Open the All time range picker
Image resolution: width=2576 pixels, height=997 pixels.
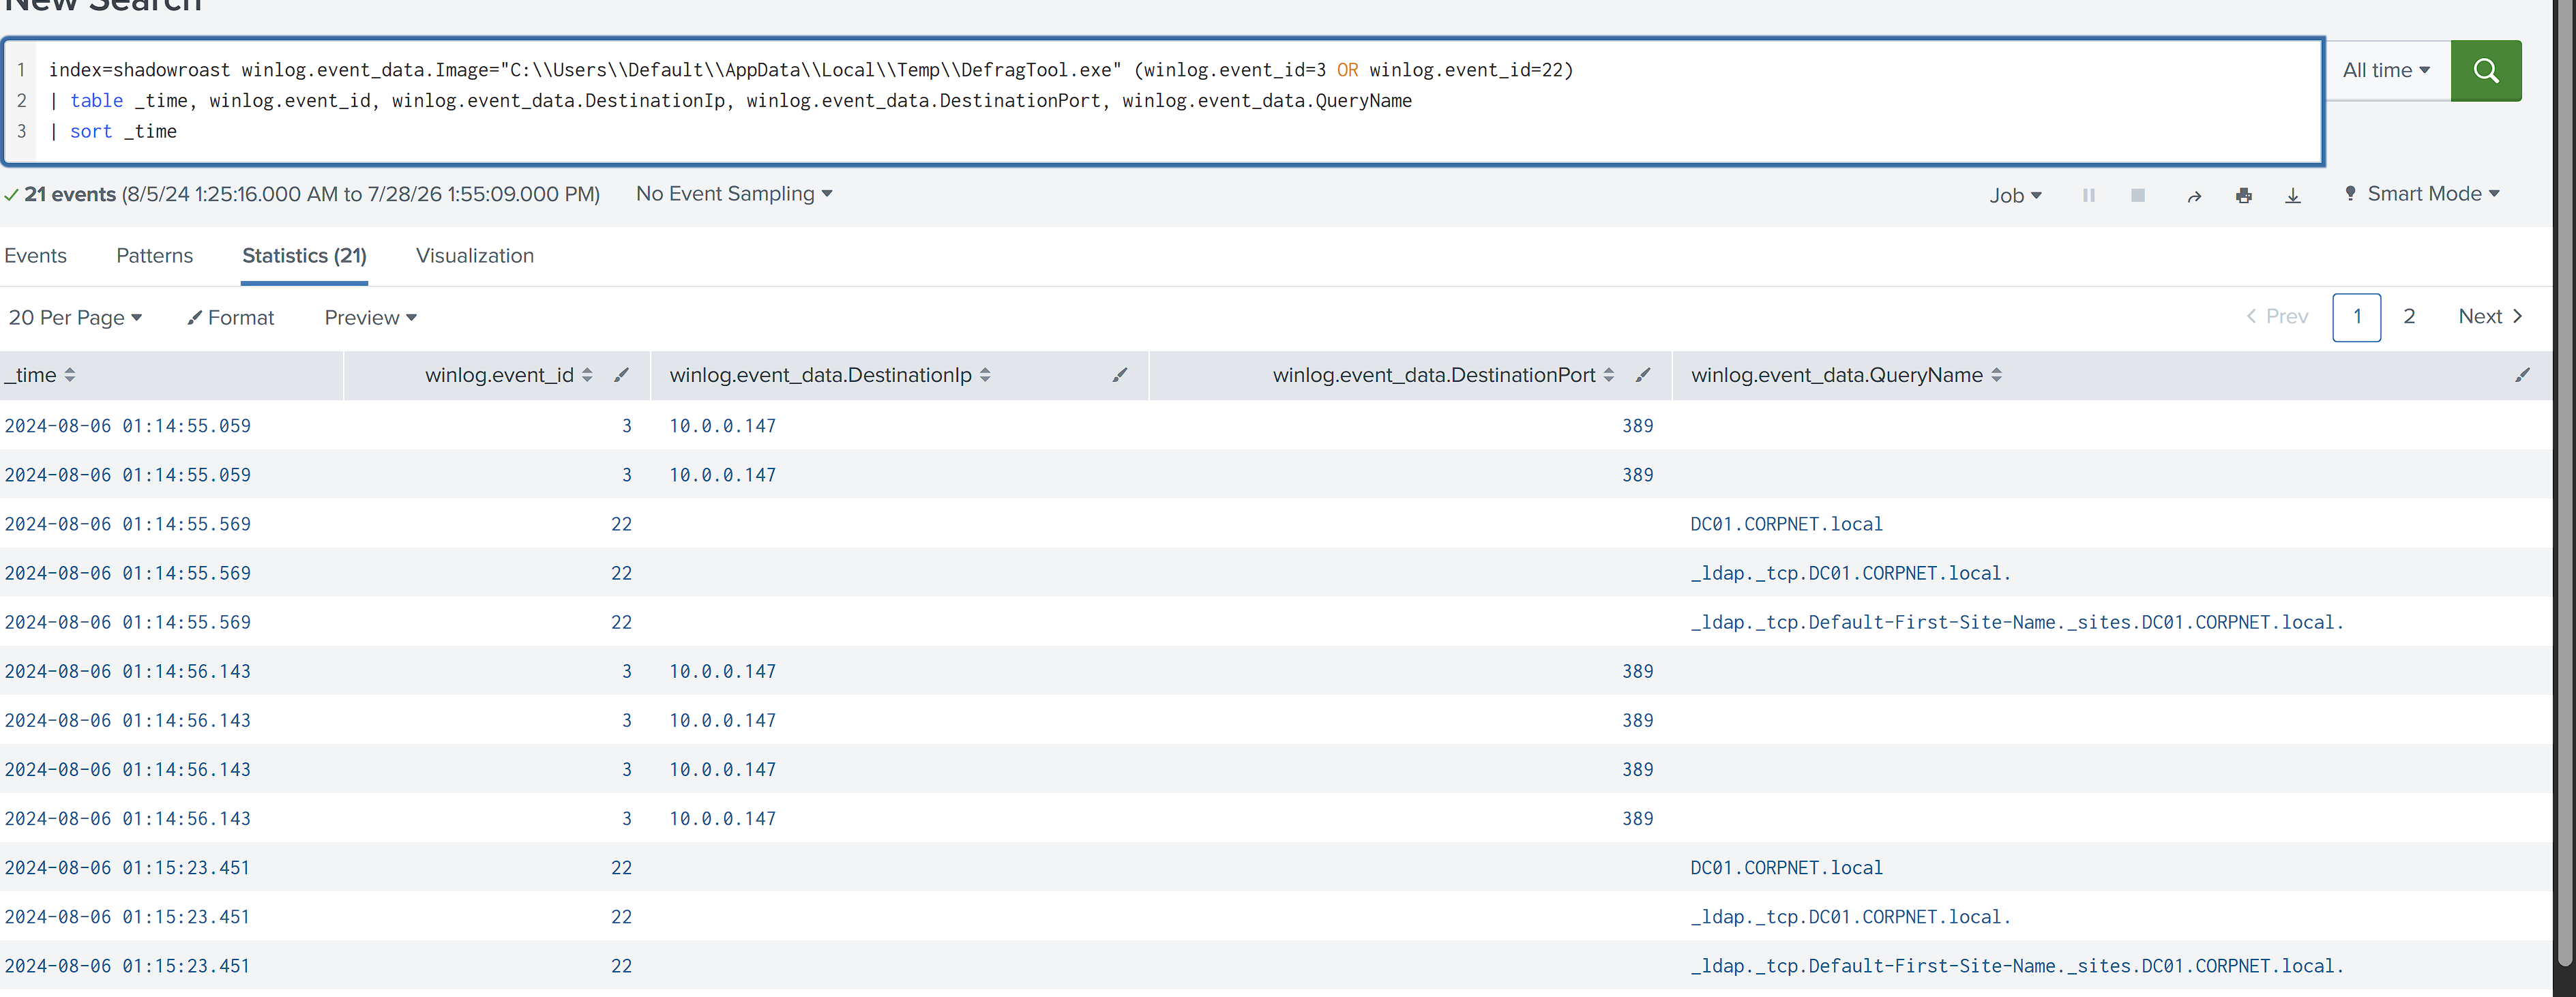pyautogui.click(x=2386, y=70)
